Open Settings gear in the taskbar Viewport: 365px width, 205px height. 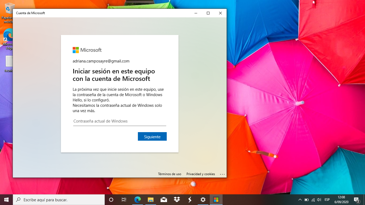click(x=203, y=200)
